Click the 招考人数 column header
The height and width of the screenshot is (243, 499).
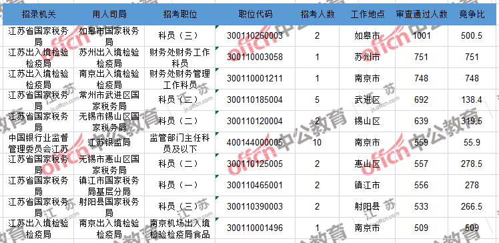tap(317, 14)
